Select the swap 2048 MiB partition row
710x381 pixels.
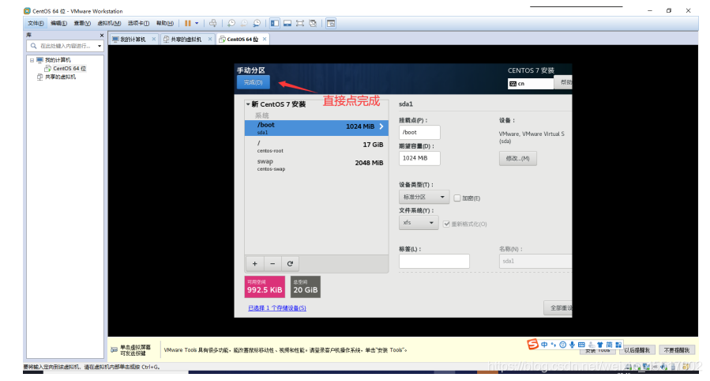(317, 164)
